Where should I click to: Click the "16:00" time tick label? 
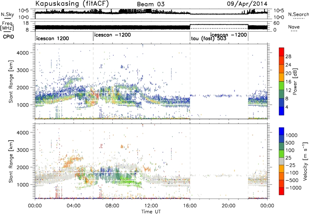(190, 206)
